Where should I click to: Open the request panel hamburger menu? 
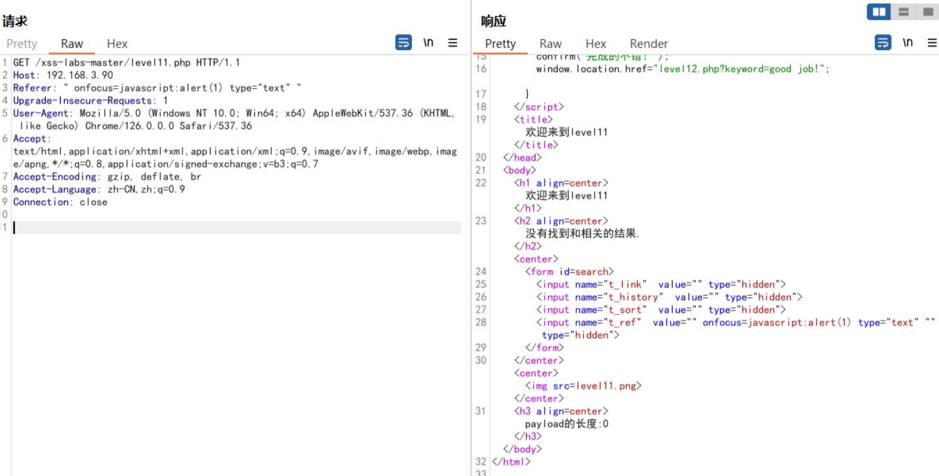click(x=453, y=42)
